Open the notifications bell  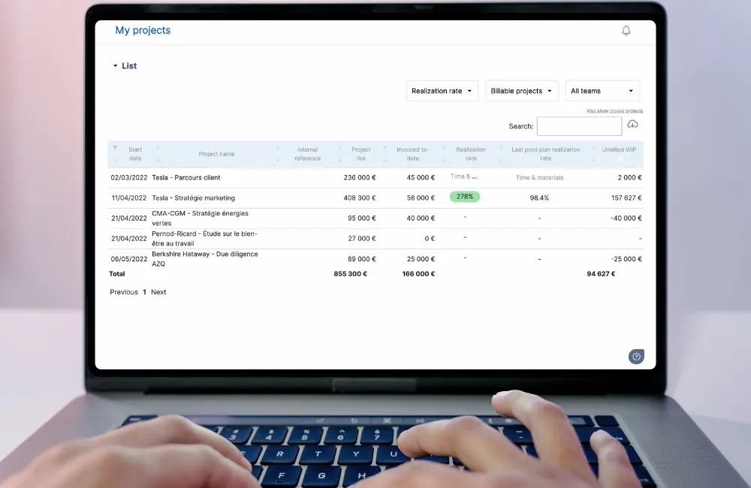[626, 31]
